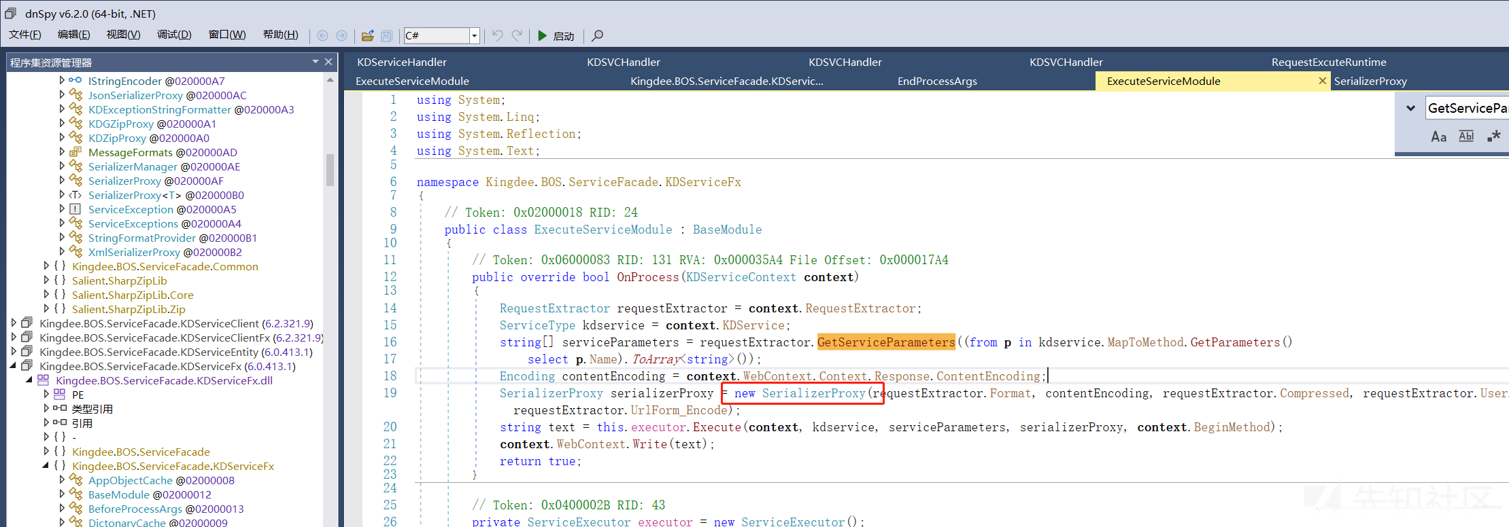The width and height of the screenshot is (1509, 527).
Task: Select the 类型引用 tree node
Action: coord(92,409)
